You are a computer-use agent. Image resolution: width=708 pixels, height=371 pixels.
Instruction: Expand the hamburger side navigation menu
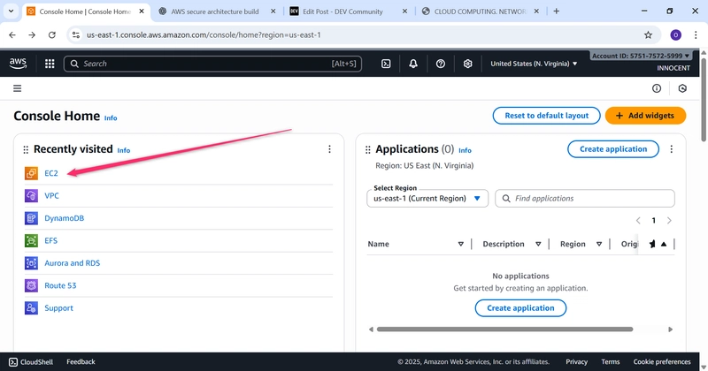(17, 88)
